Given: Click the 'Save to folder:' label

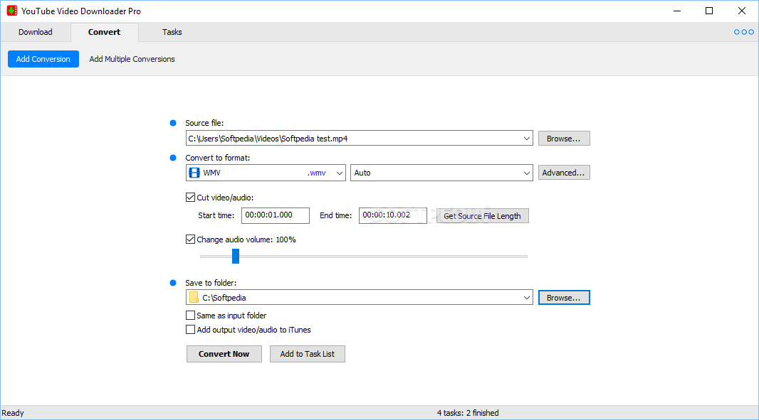Looking at the screenshot, I should pos(211,283).
